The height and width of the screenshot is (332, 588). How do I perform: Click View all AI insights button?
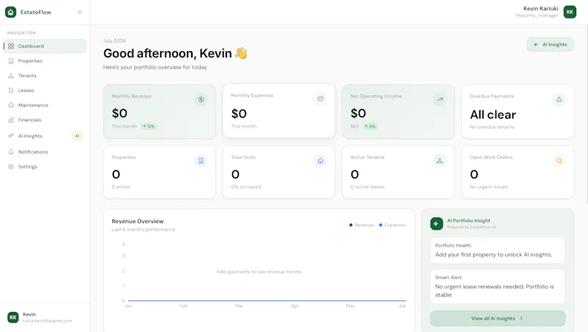[x=498, y=319]
